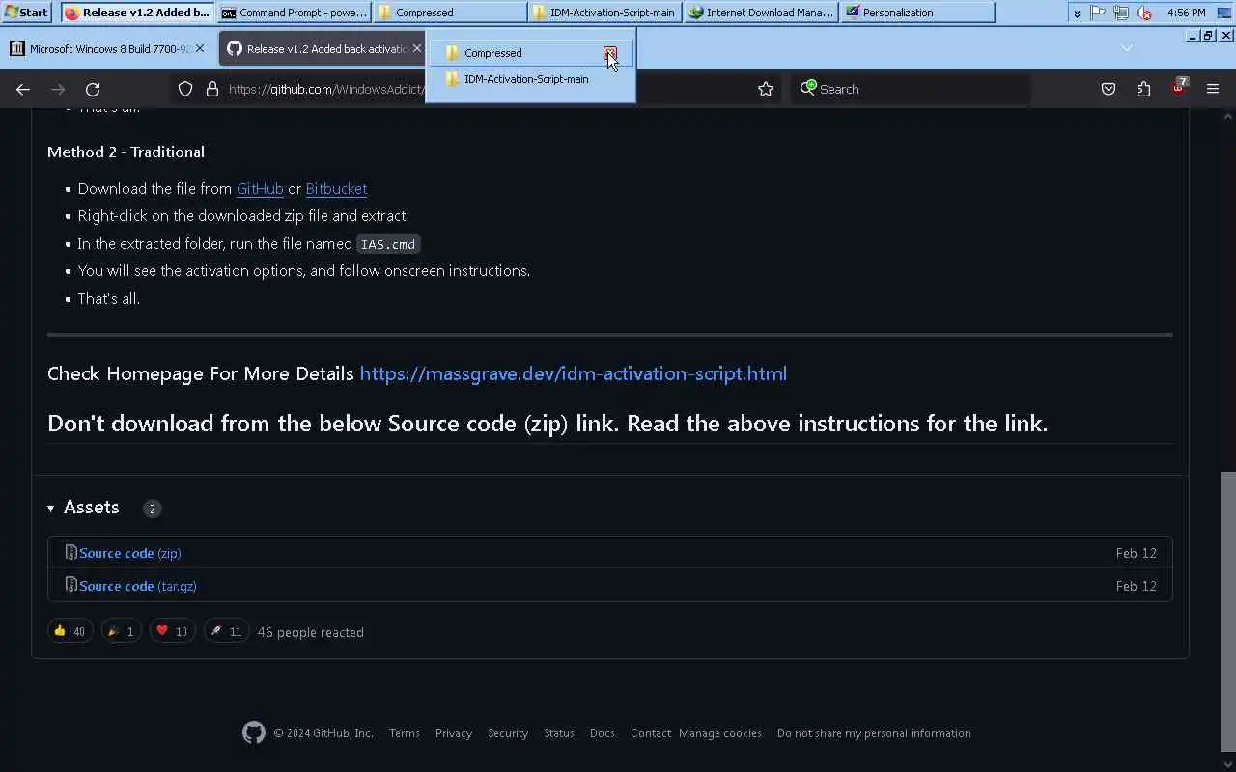1236x772 pixels.
Task: Open Firefox hamburger application menu
Action: coord(1213,89)
